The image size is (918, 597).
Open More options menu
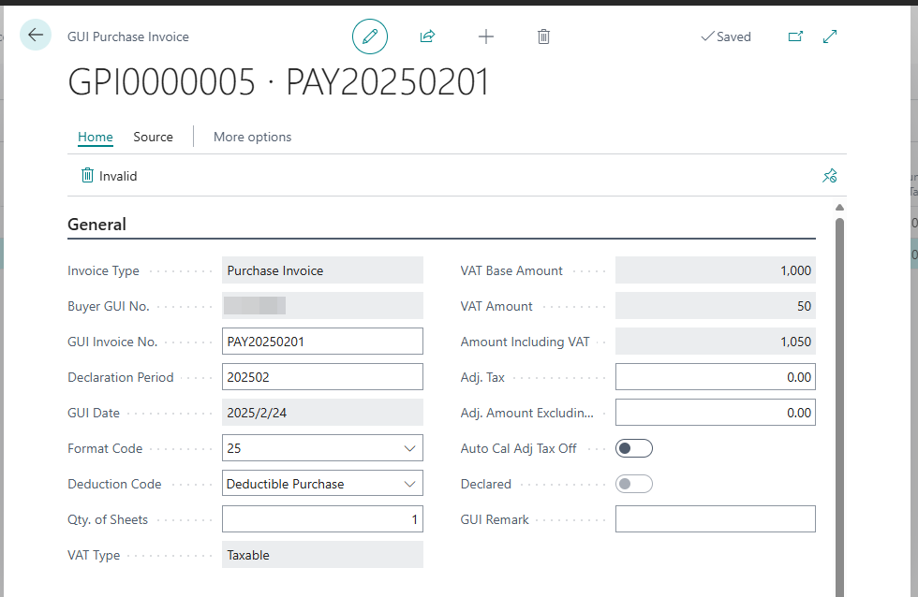click(252, 137)
